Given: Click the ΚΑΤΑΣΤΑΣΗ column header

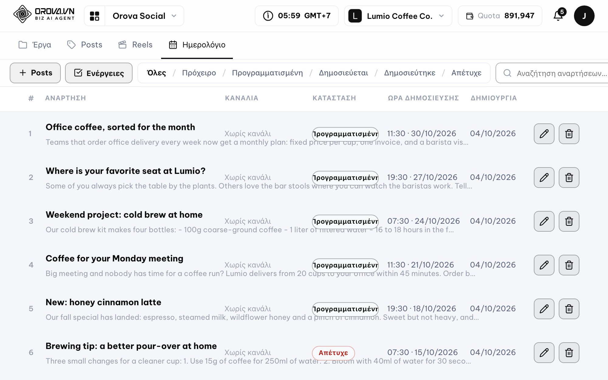Looking at the screenshot, I should [334, 98].
